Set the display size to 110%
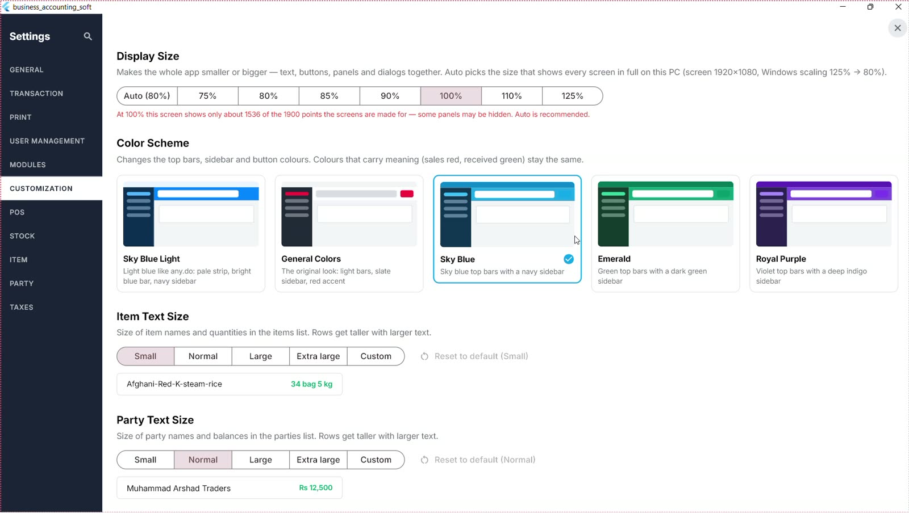Screen dimensions: 909x513 [512, 96]
